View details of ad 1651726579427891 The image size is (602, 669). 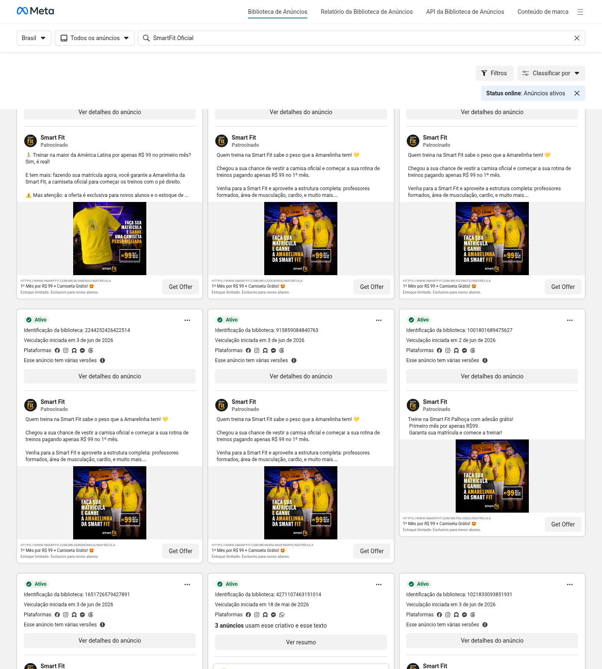(x=110, y=641)
